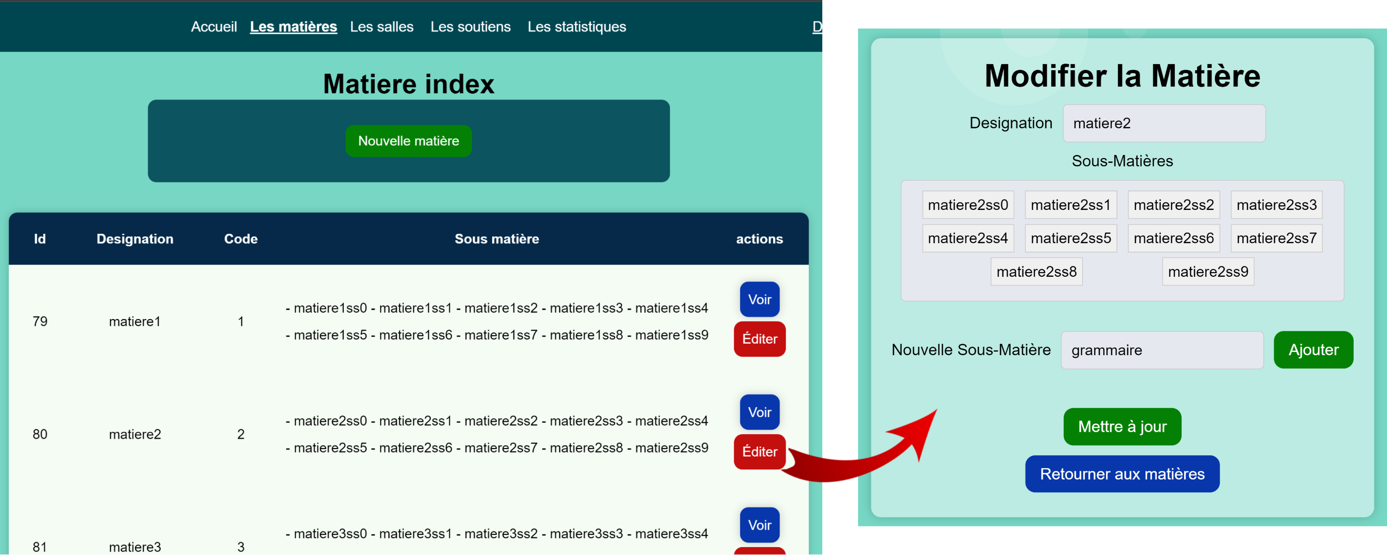Click the Nouvelle Sous-Matière label
This screenshot has width=1387, height=555.
point(971,350)
